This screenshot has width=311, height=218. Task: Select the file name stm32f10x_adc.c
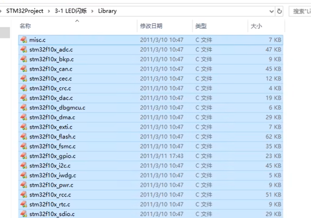pos(51,50)
